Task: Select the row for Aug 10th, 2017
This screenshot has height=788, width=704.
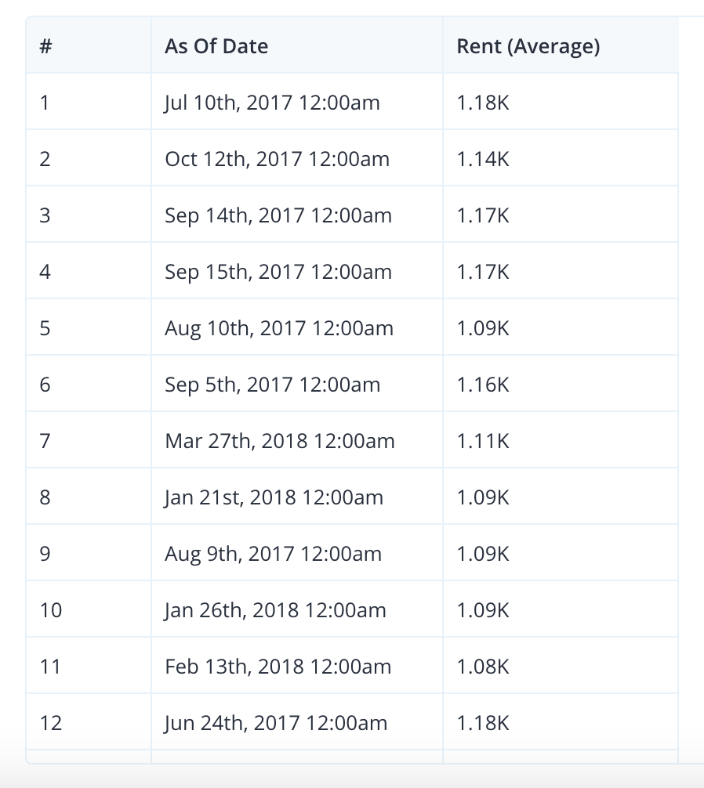Action: [x=278, y=327]
